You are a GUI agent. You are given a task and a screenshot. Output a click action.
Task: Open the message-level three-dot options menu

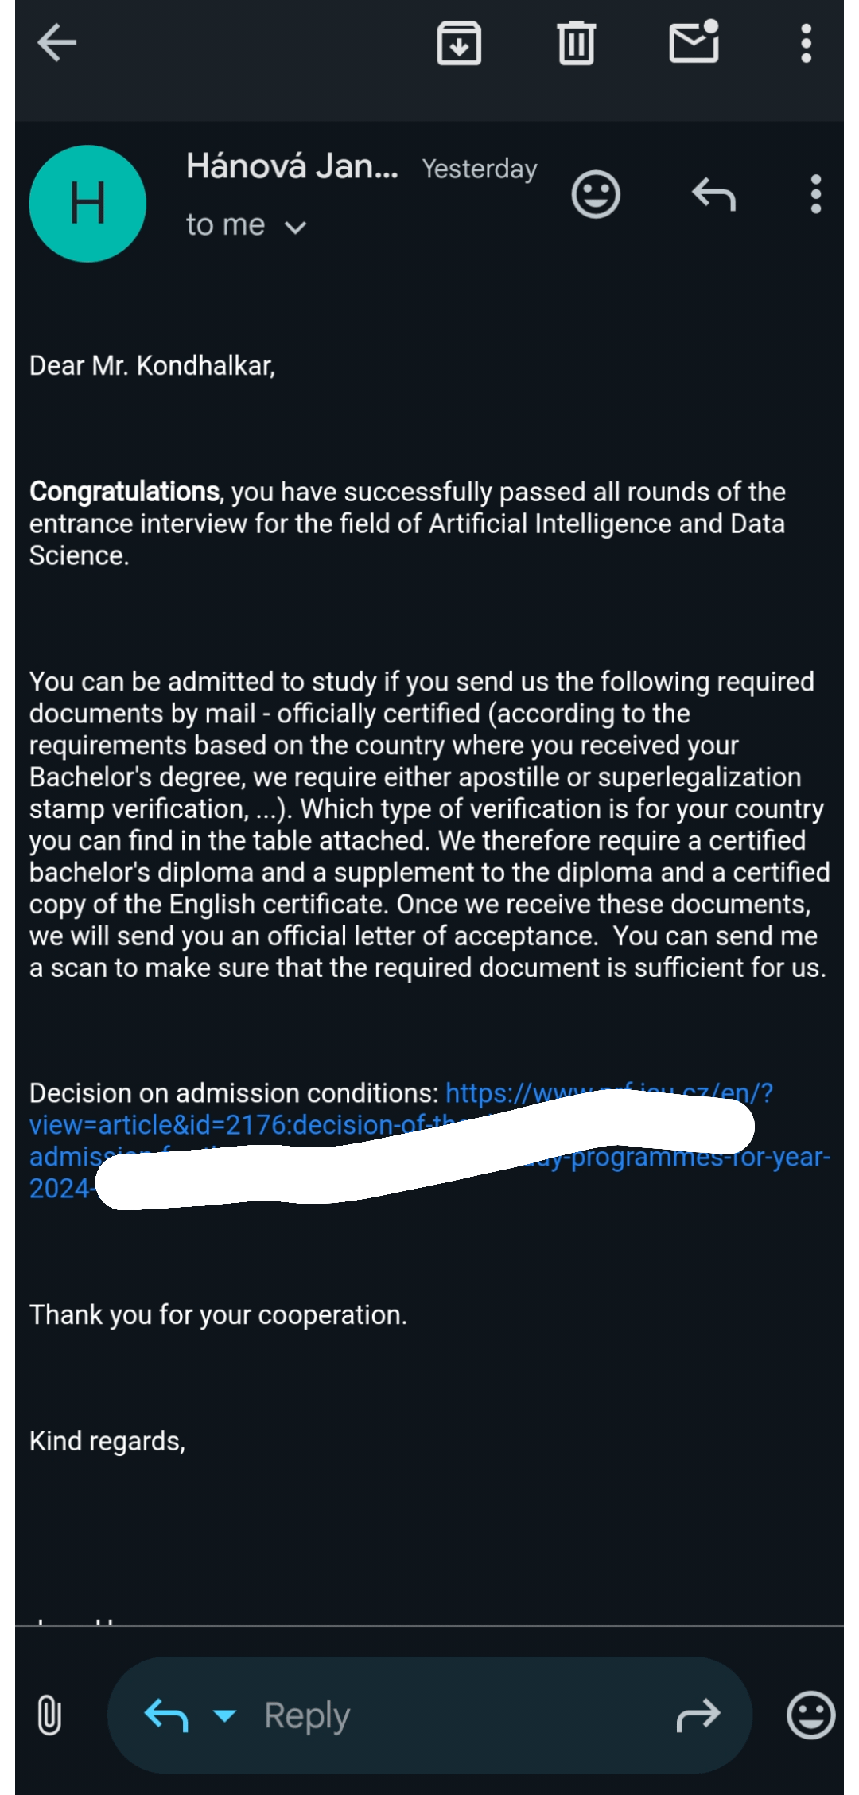click(x=815, y=194)
